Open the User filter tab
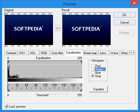 click(x=57, y=53)
